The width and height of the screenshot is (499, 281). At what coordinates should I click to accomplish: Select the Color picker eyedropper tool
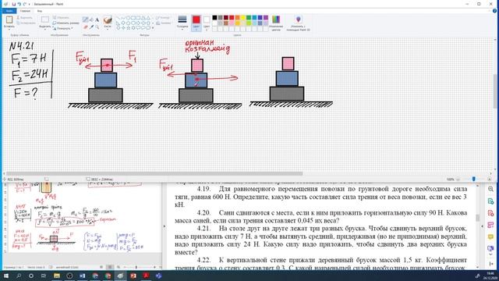[x=91, y=27]
